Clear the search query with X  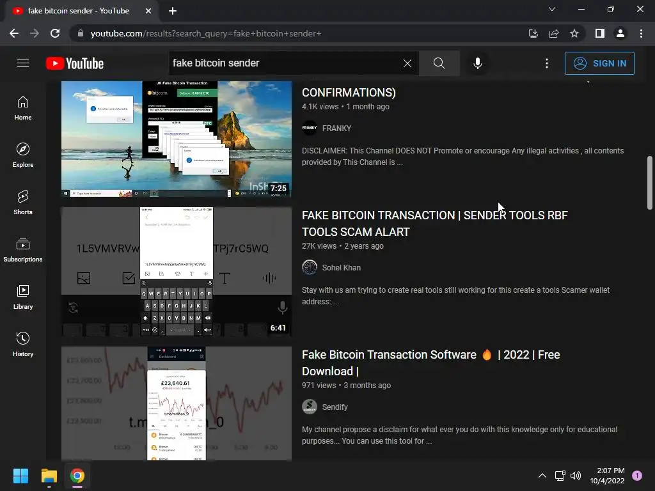(407, 63)
